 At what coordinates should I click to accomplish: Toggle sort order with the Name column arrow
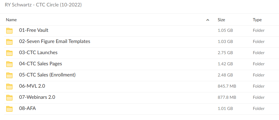(208, 20)
